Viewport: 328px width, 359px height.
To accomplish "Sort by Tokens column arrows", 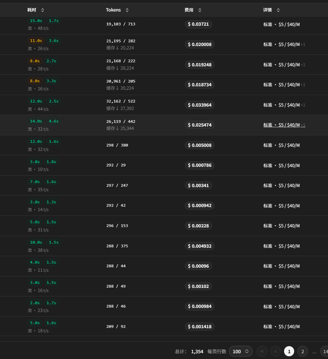I will click(127, 10).
